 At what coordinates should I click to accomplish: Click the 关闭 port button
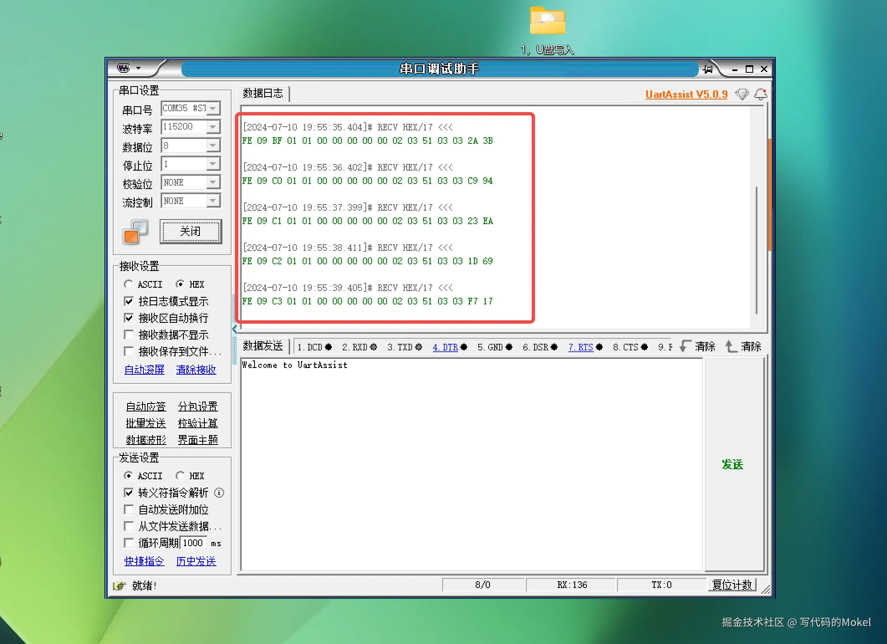click(x=191, y=231)
